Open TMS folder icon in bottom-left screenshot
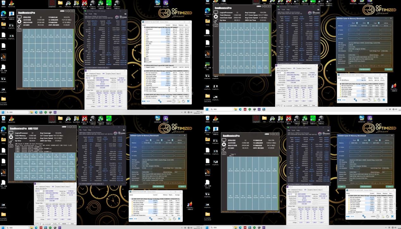401x229 pixels. tap(60, 119)
